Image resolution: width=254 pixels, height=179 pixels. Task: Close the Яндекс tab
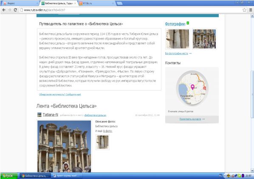tap(37, 3)
